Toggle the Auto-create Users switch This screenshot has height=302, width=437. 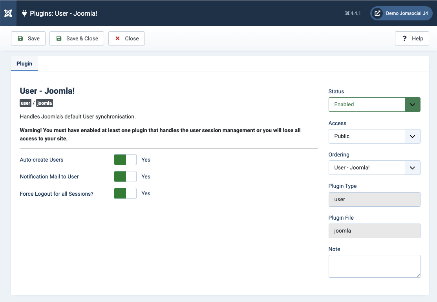(125, 160)
